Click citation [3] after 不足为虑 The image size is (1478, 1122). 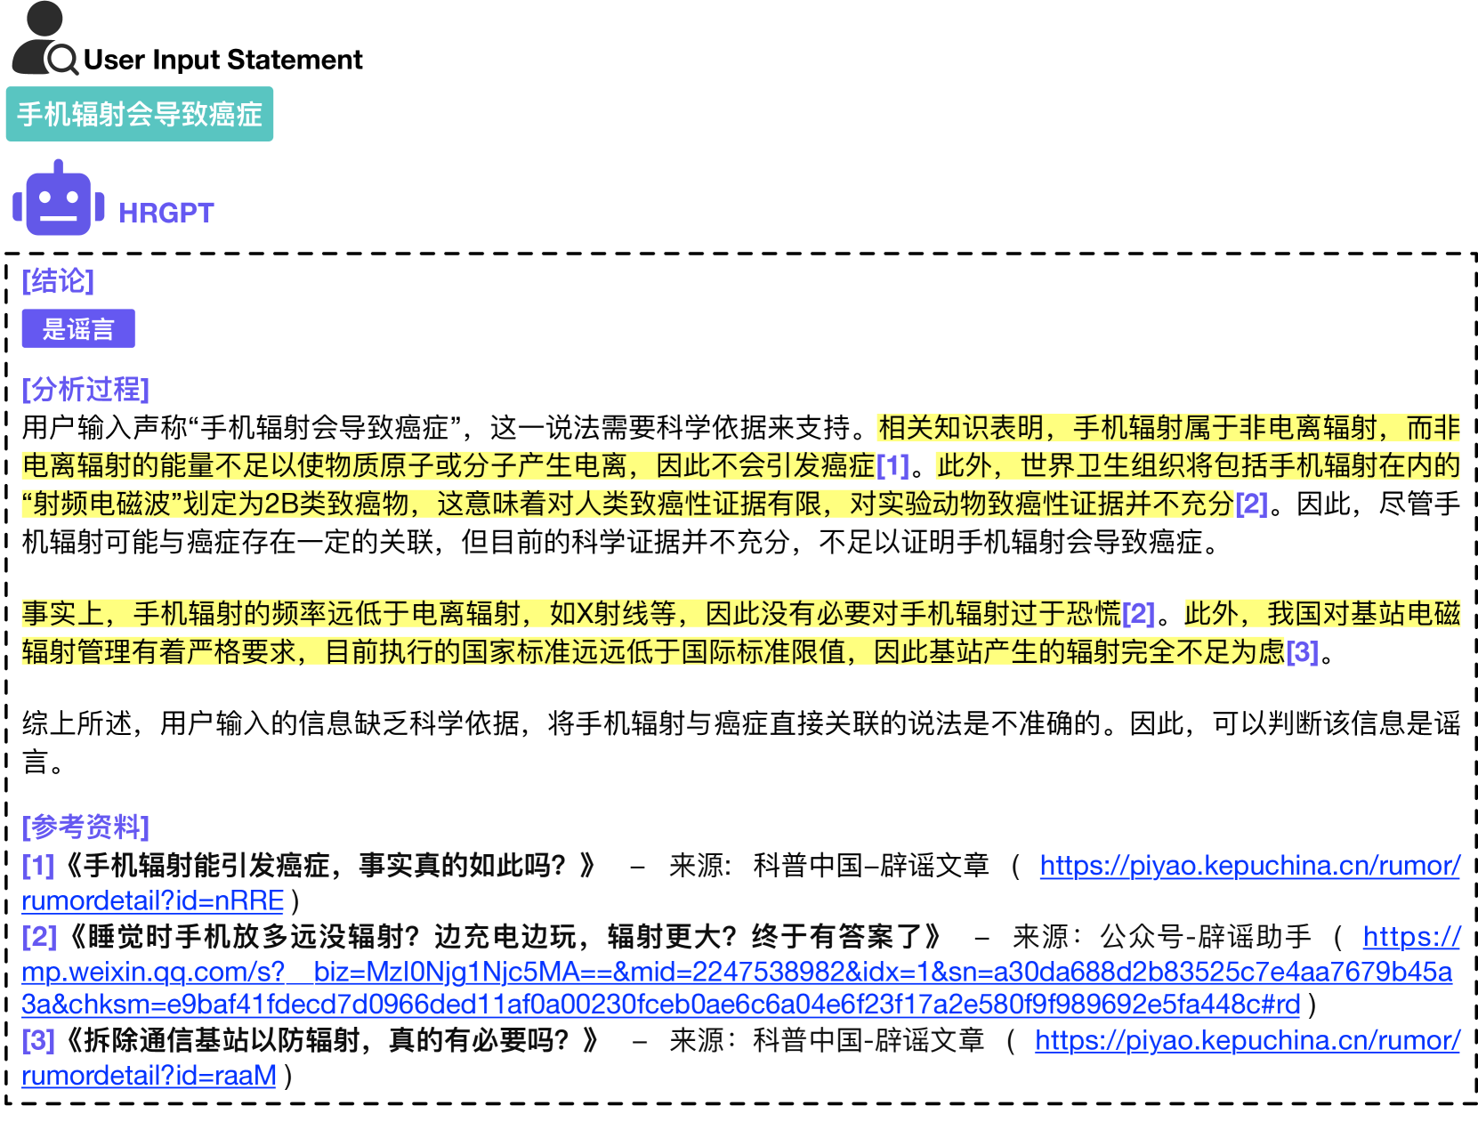[x=1303, y=652]
